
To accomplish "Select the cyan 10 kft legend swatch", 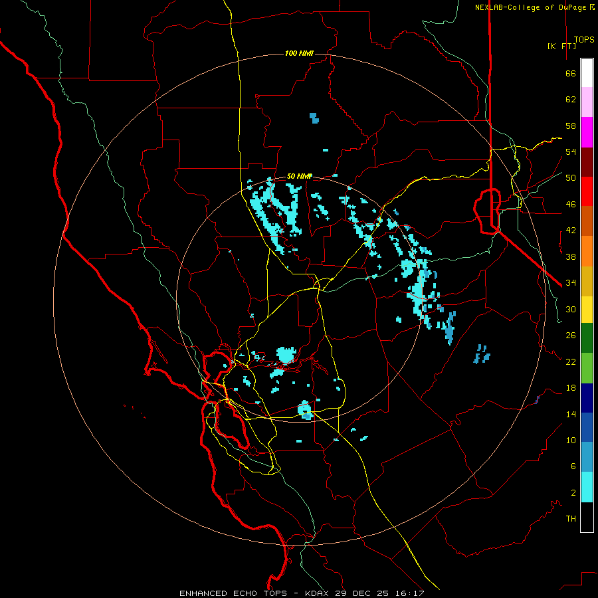I will (x=587, y=487).
